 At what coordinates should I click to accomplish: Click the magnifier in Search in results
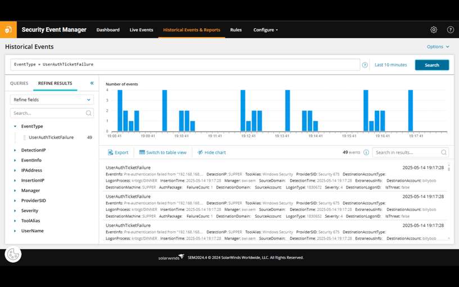click(444, 153)
